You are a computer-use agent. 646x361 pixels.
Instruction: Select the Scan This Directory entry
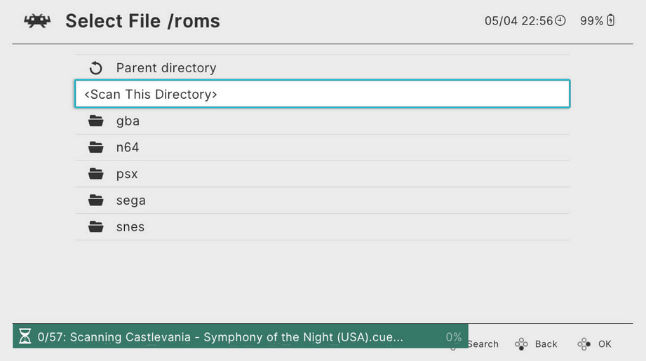(x=322, y=94)
